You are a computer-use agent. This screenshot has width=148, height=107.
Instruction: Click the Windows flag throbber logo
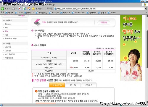(145, 4)
